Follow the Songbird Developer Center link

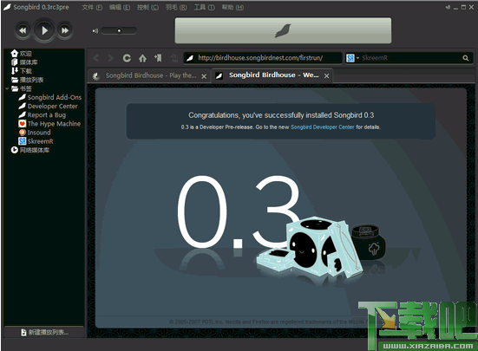(x=322, y=127)
